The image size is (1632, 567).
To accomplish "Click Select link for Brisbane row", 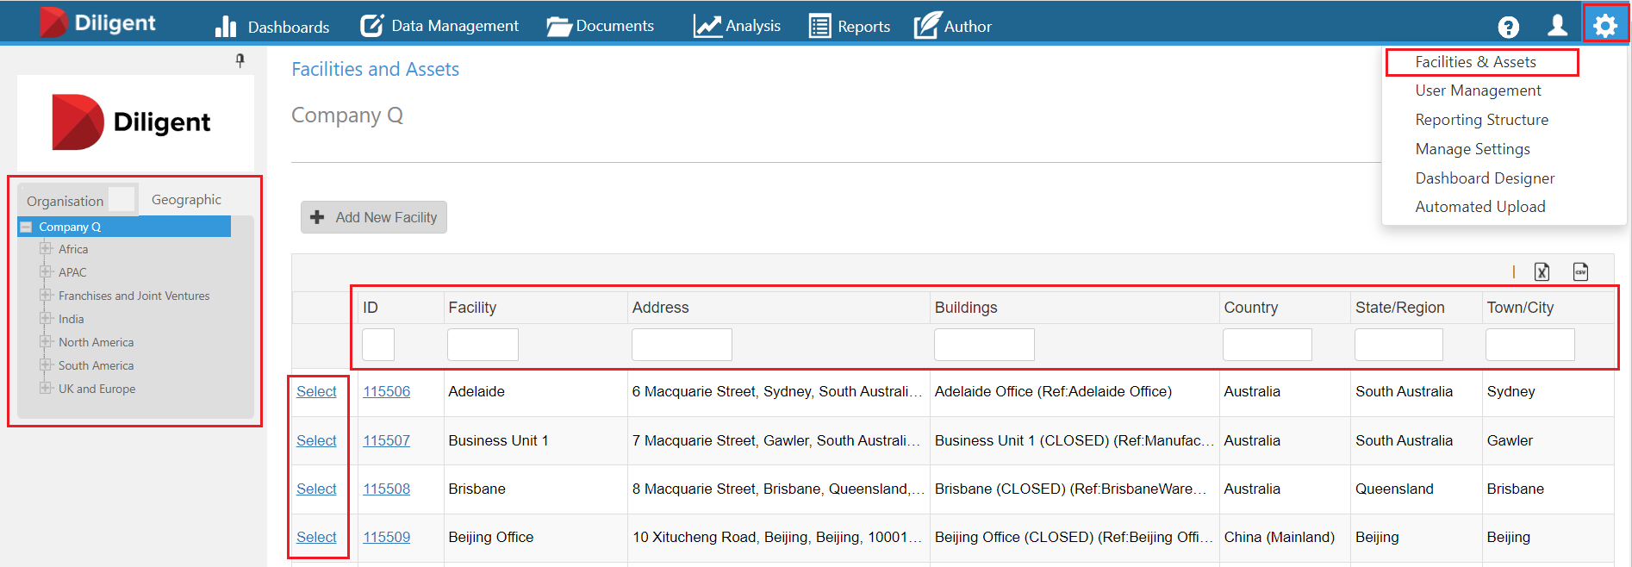I will 316,489.
